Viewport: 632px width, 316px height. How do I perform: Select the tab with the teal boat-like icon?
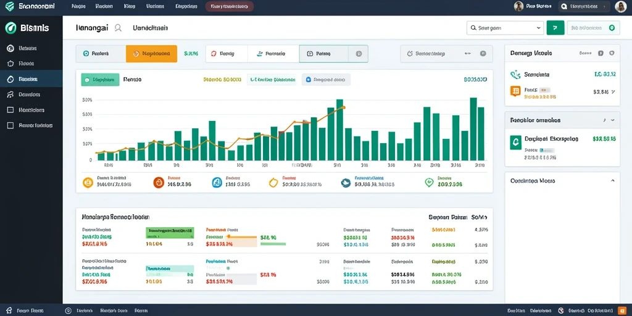pyautogui.click(x=273, y=54)
